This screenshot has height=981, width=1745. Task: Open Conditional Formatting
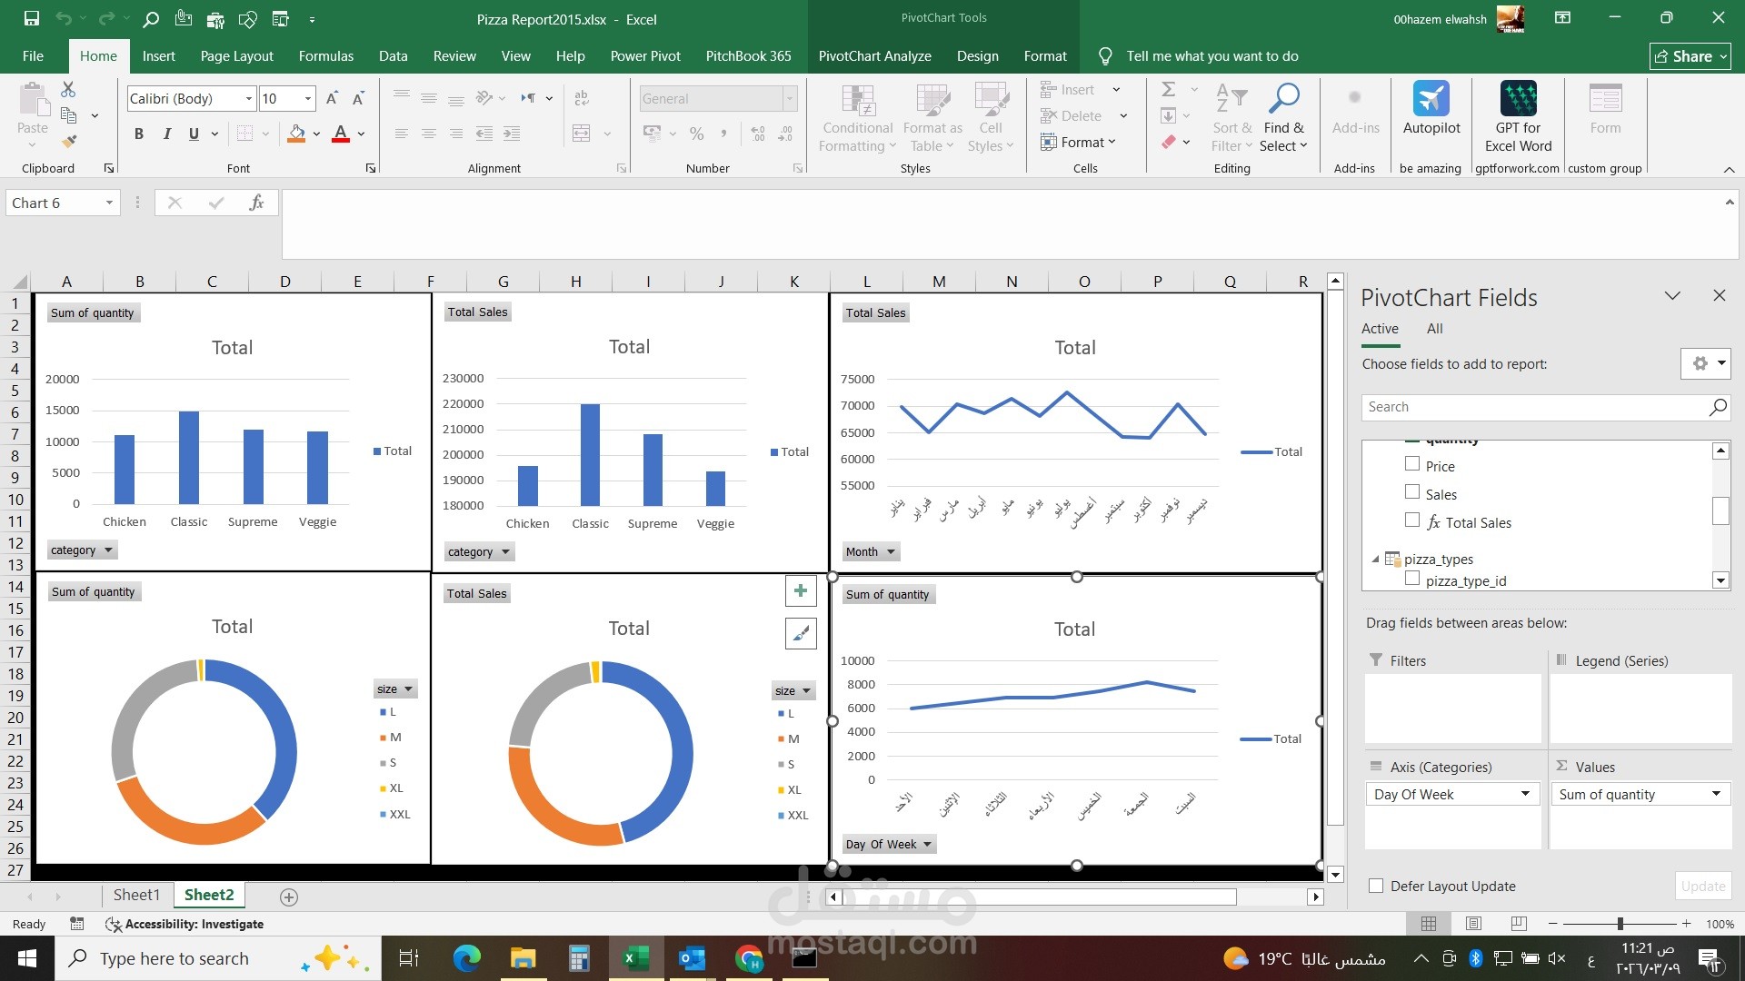coord(858,116)
